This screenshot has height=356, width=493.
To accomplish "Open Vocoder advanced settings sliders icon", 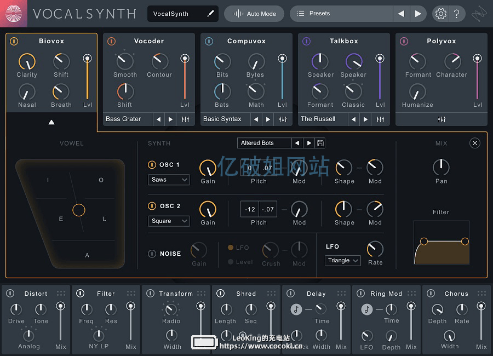I will click(x=185, y=119).
